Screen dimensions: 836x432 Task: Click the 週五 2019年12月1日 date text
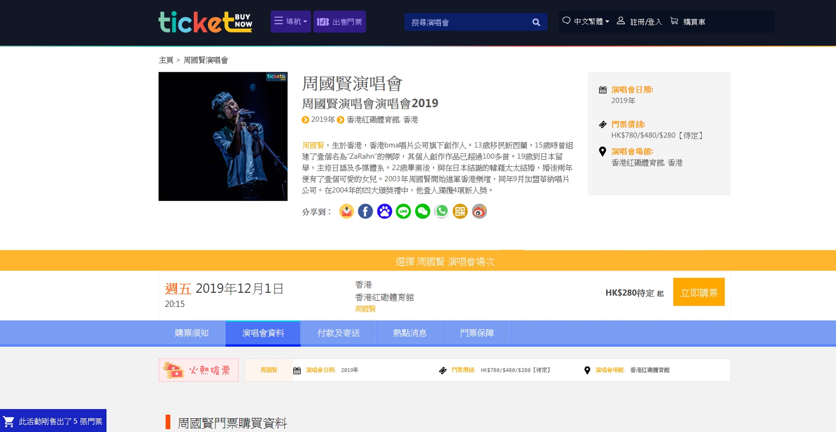point(224,288)
